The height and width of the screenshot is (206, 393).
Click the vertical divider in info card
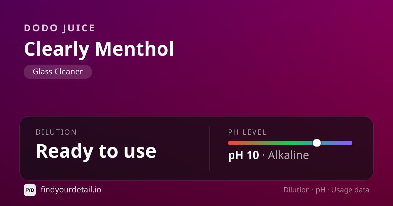[x=210, y=148]
